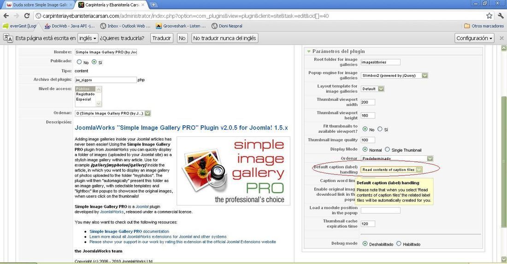
Task: Go back with the browser back arrow
Action: (6, 16)
